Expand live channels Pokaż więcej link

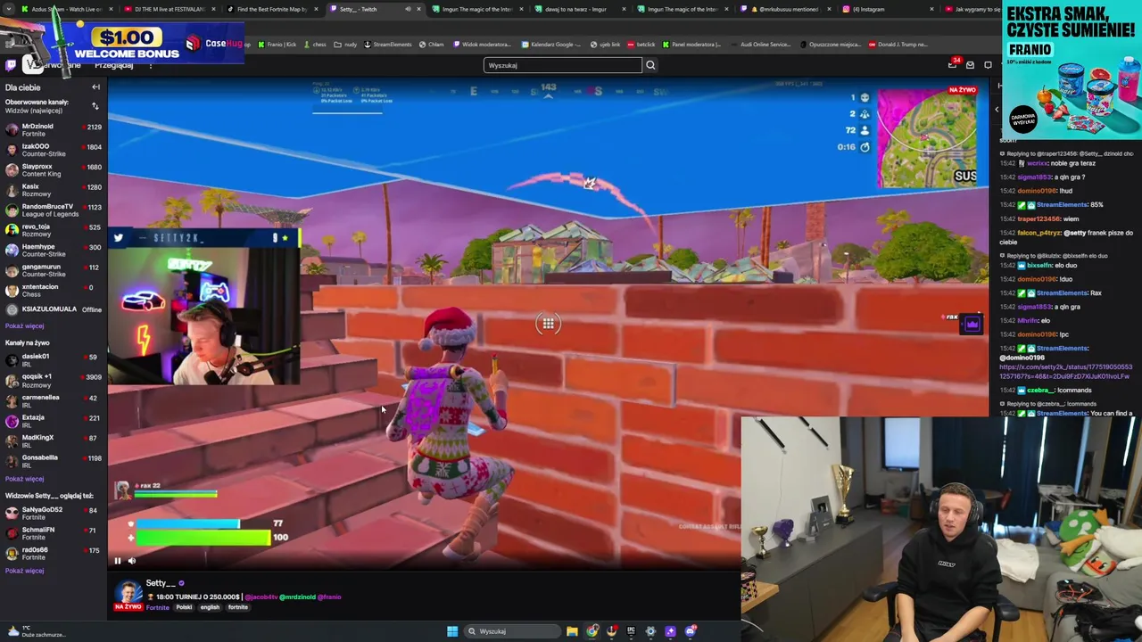(24, 479)
